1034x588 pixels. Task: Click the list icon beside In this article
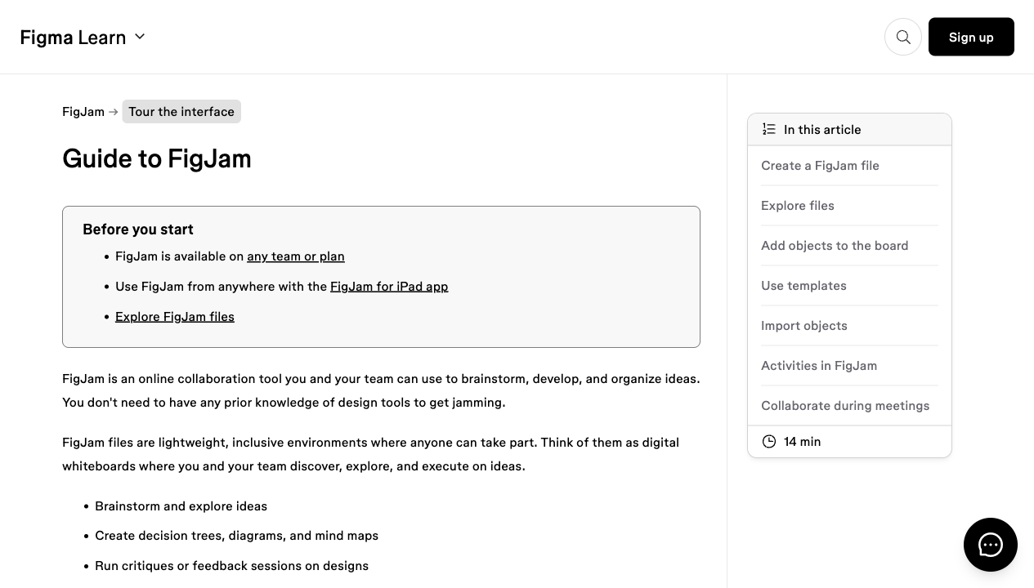(768, 129)
